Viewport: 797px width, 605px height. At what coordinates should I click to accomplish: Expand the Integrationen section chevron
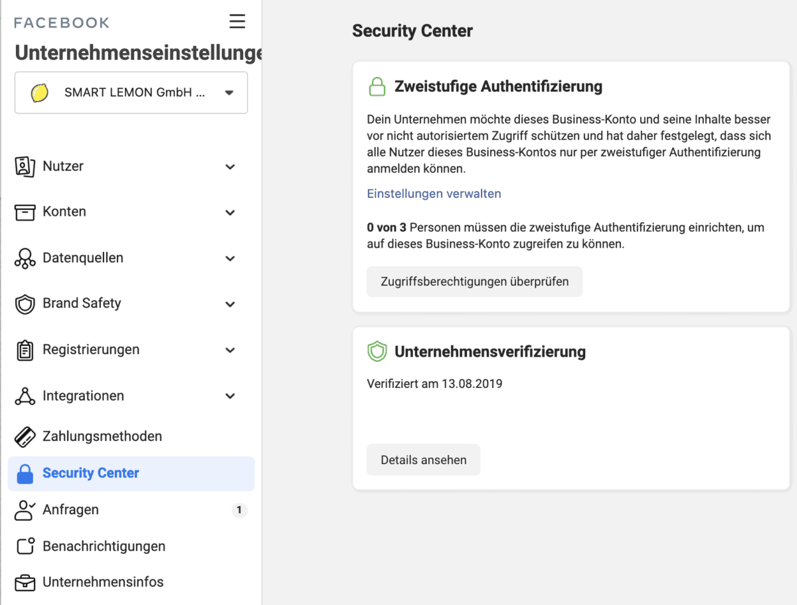tap(230, 396)
